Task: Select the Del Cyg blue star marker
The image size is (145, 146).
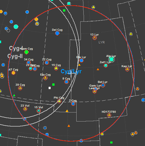Action: (x=57, y=33)
